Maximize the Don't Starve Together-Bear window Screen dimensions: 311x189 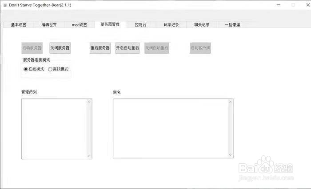[x=293, y=5]
